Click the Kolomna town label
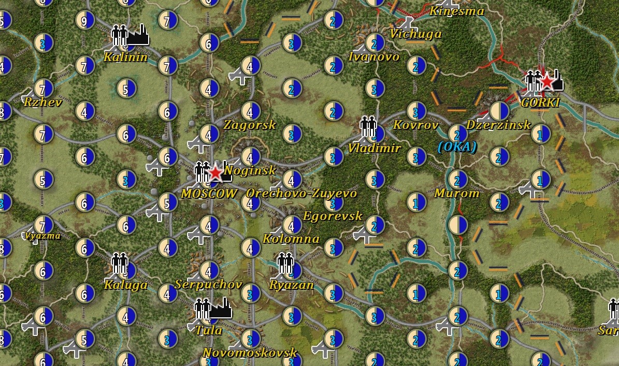 pyautogui.click(x=291, y=239)
